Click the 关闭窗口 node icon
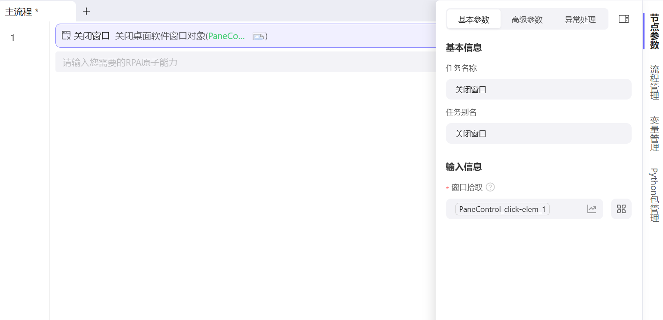The image size is (663, 320). (67, 36)
